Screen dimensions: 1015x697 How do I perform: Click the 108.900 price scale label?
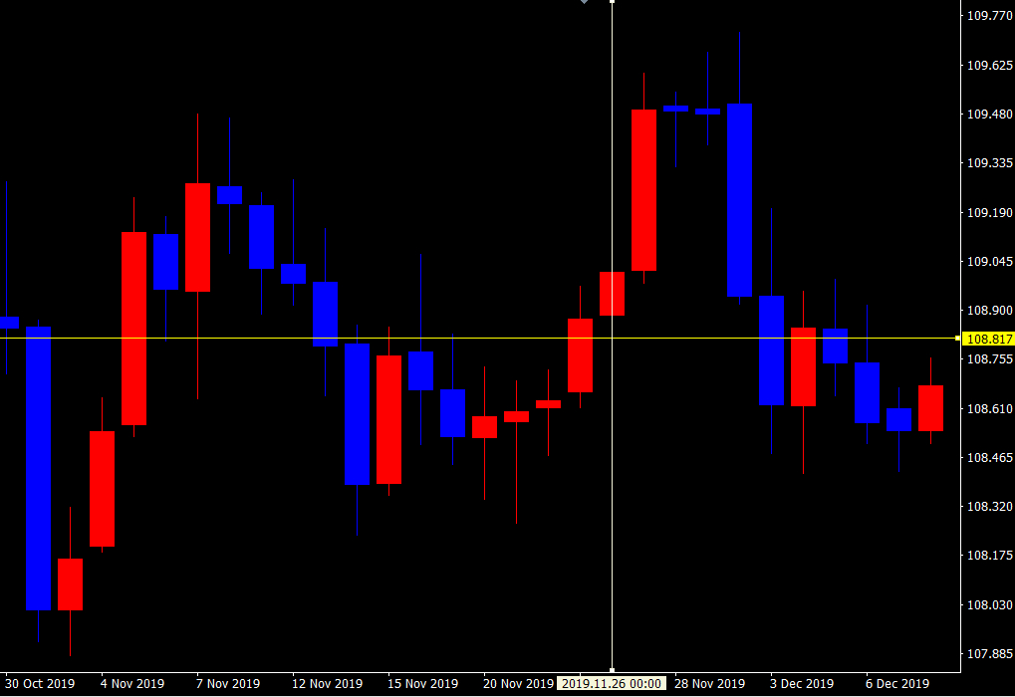(989, 311)
